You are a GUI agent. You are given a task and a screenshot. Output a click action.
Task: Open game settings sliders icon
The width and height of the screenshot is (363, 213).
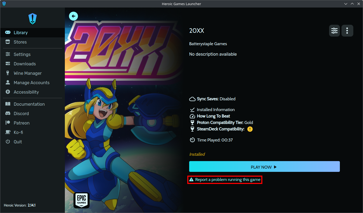click(334, 31)
